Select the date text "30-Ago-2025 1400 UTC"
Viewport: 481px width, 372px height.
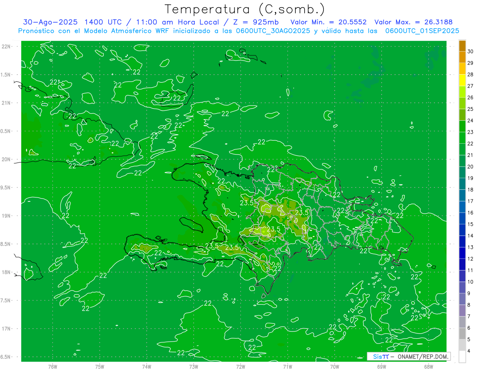[72, 22]
